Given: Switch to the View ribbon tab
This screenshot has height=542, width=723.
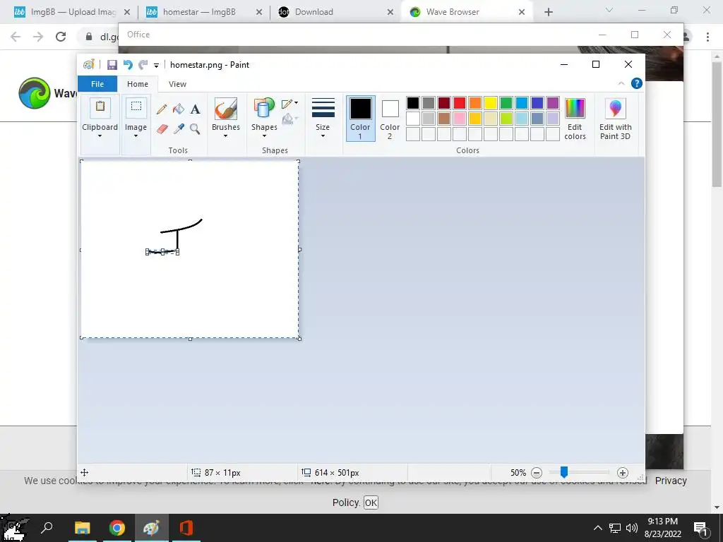Looking at the screenshot, I should [177, 84].
